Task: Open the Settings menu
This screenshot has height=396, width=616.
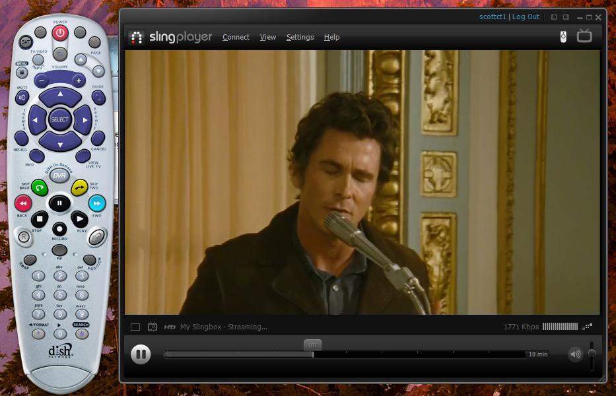Action: click(300, 37)
